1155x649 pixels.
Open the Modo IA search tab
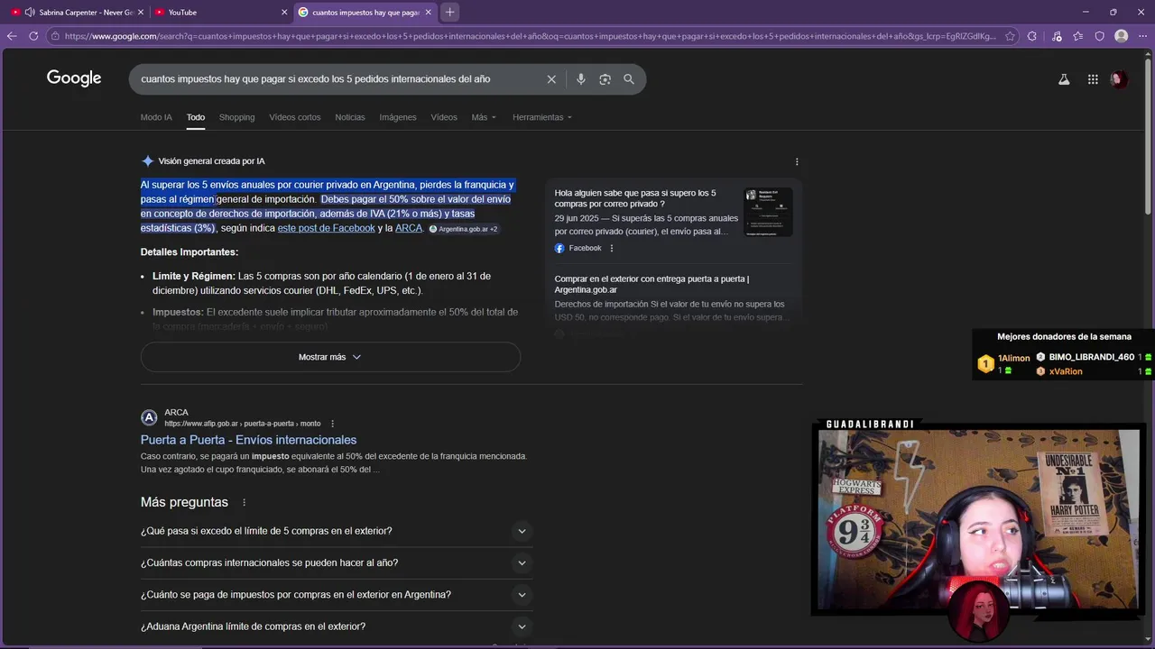point(156,117)
